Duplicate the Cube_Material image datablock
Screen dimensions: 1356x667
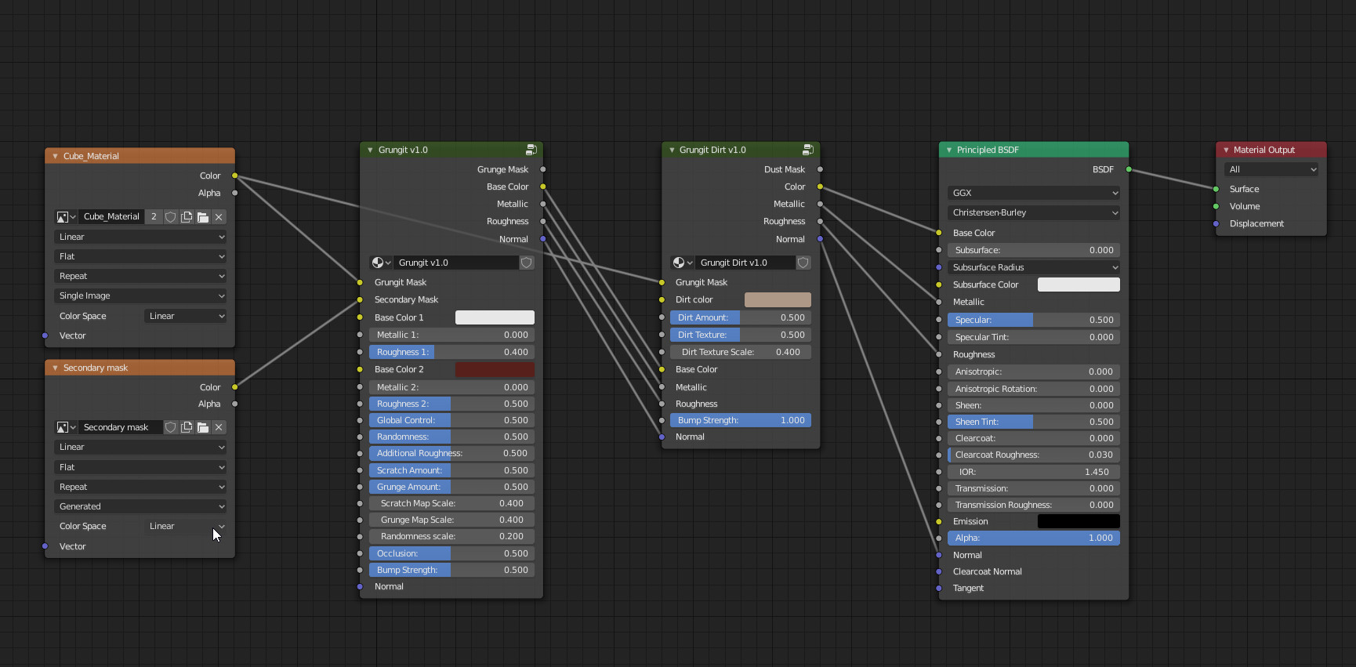187,217
